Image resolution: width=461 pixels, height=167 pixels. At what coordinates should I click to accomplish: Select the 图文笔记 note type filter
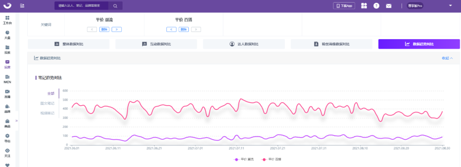(x=47, y=104)
